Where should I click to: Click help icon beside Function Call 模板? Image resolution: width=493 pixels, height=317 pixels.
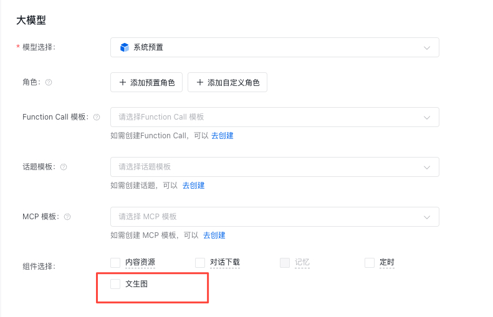pyautogui.click(x=97, y=117)
